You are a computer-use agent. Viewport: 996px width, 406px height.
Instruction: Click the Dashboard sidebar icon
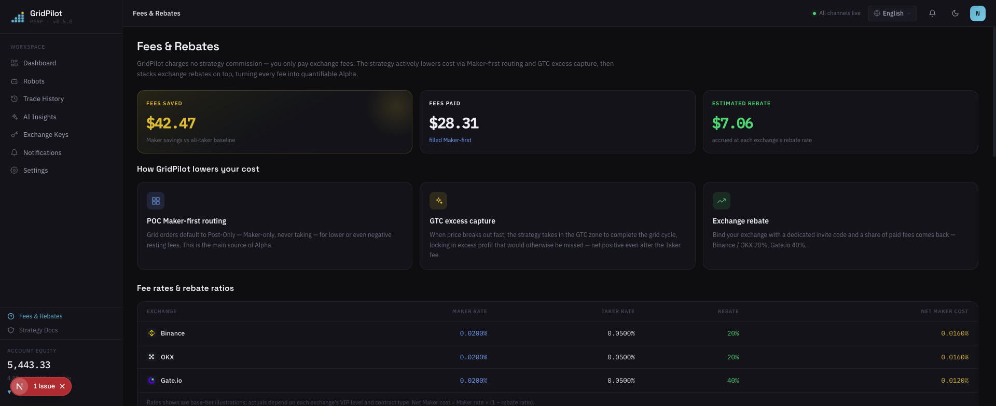click(14, 63)
